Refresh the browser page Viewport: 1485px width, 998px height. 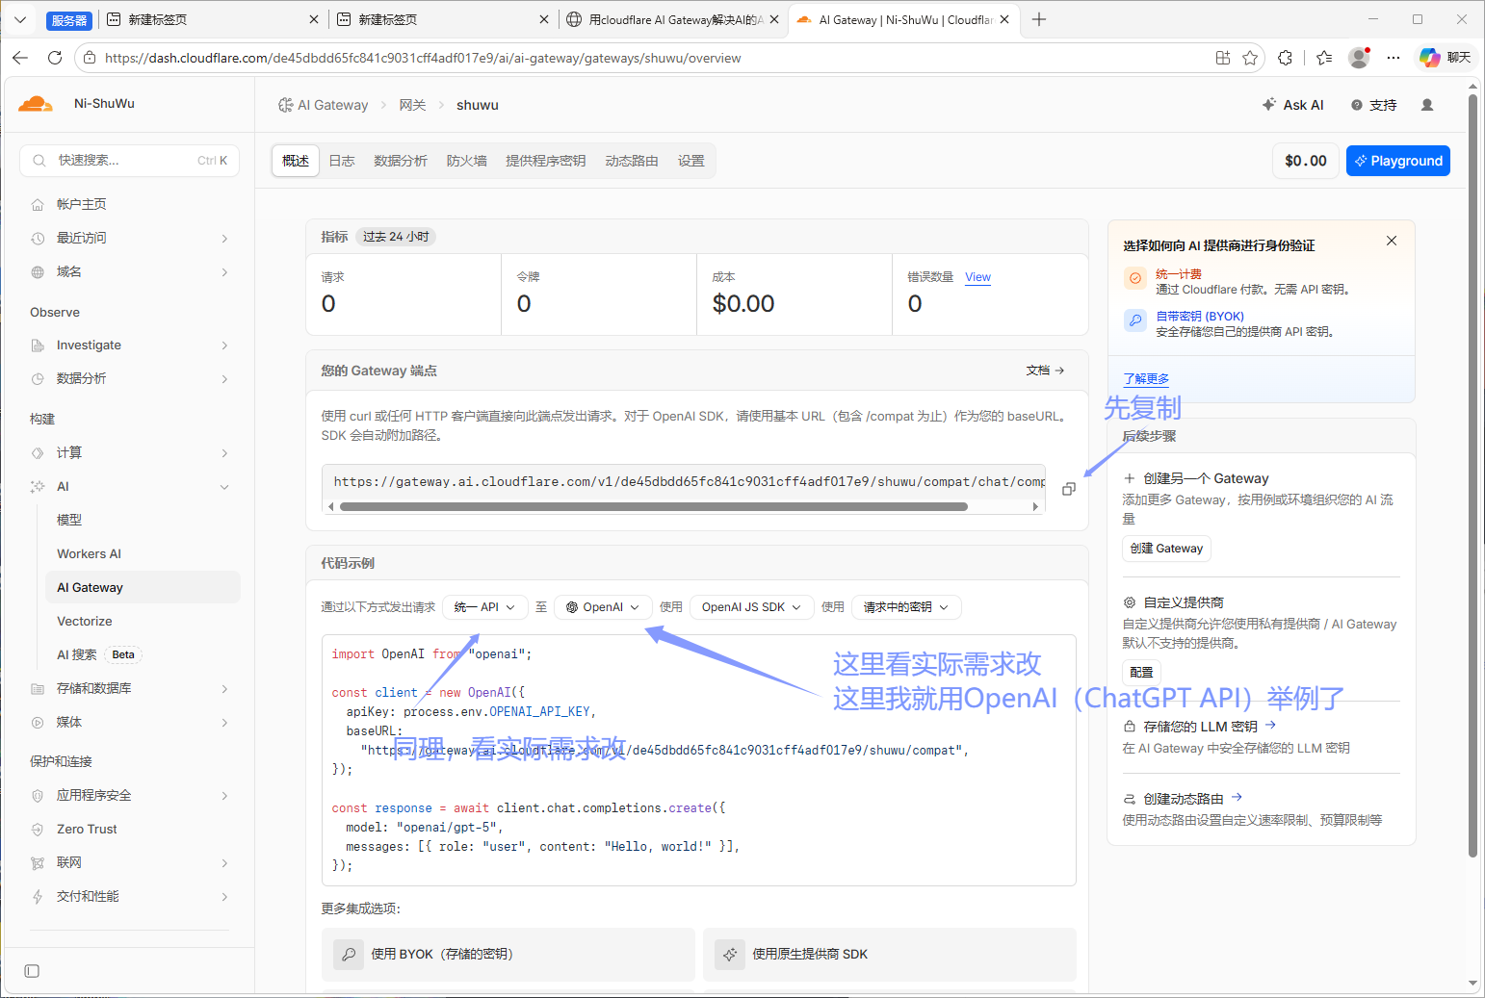[x=55, y=58]
